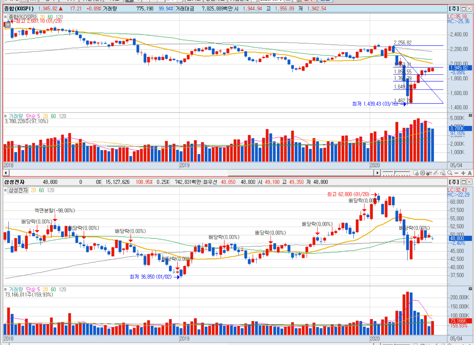The image size is (474, 345).
Task: Click the [주] period selector on 삼성전자 pane
Action: pos(454,182)
